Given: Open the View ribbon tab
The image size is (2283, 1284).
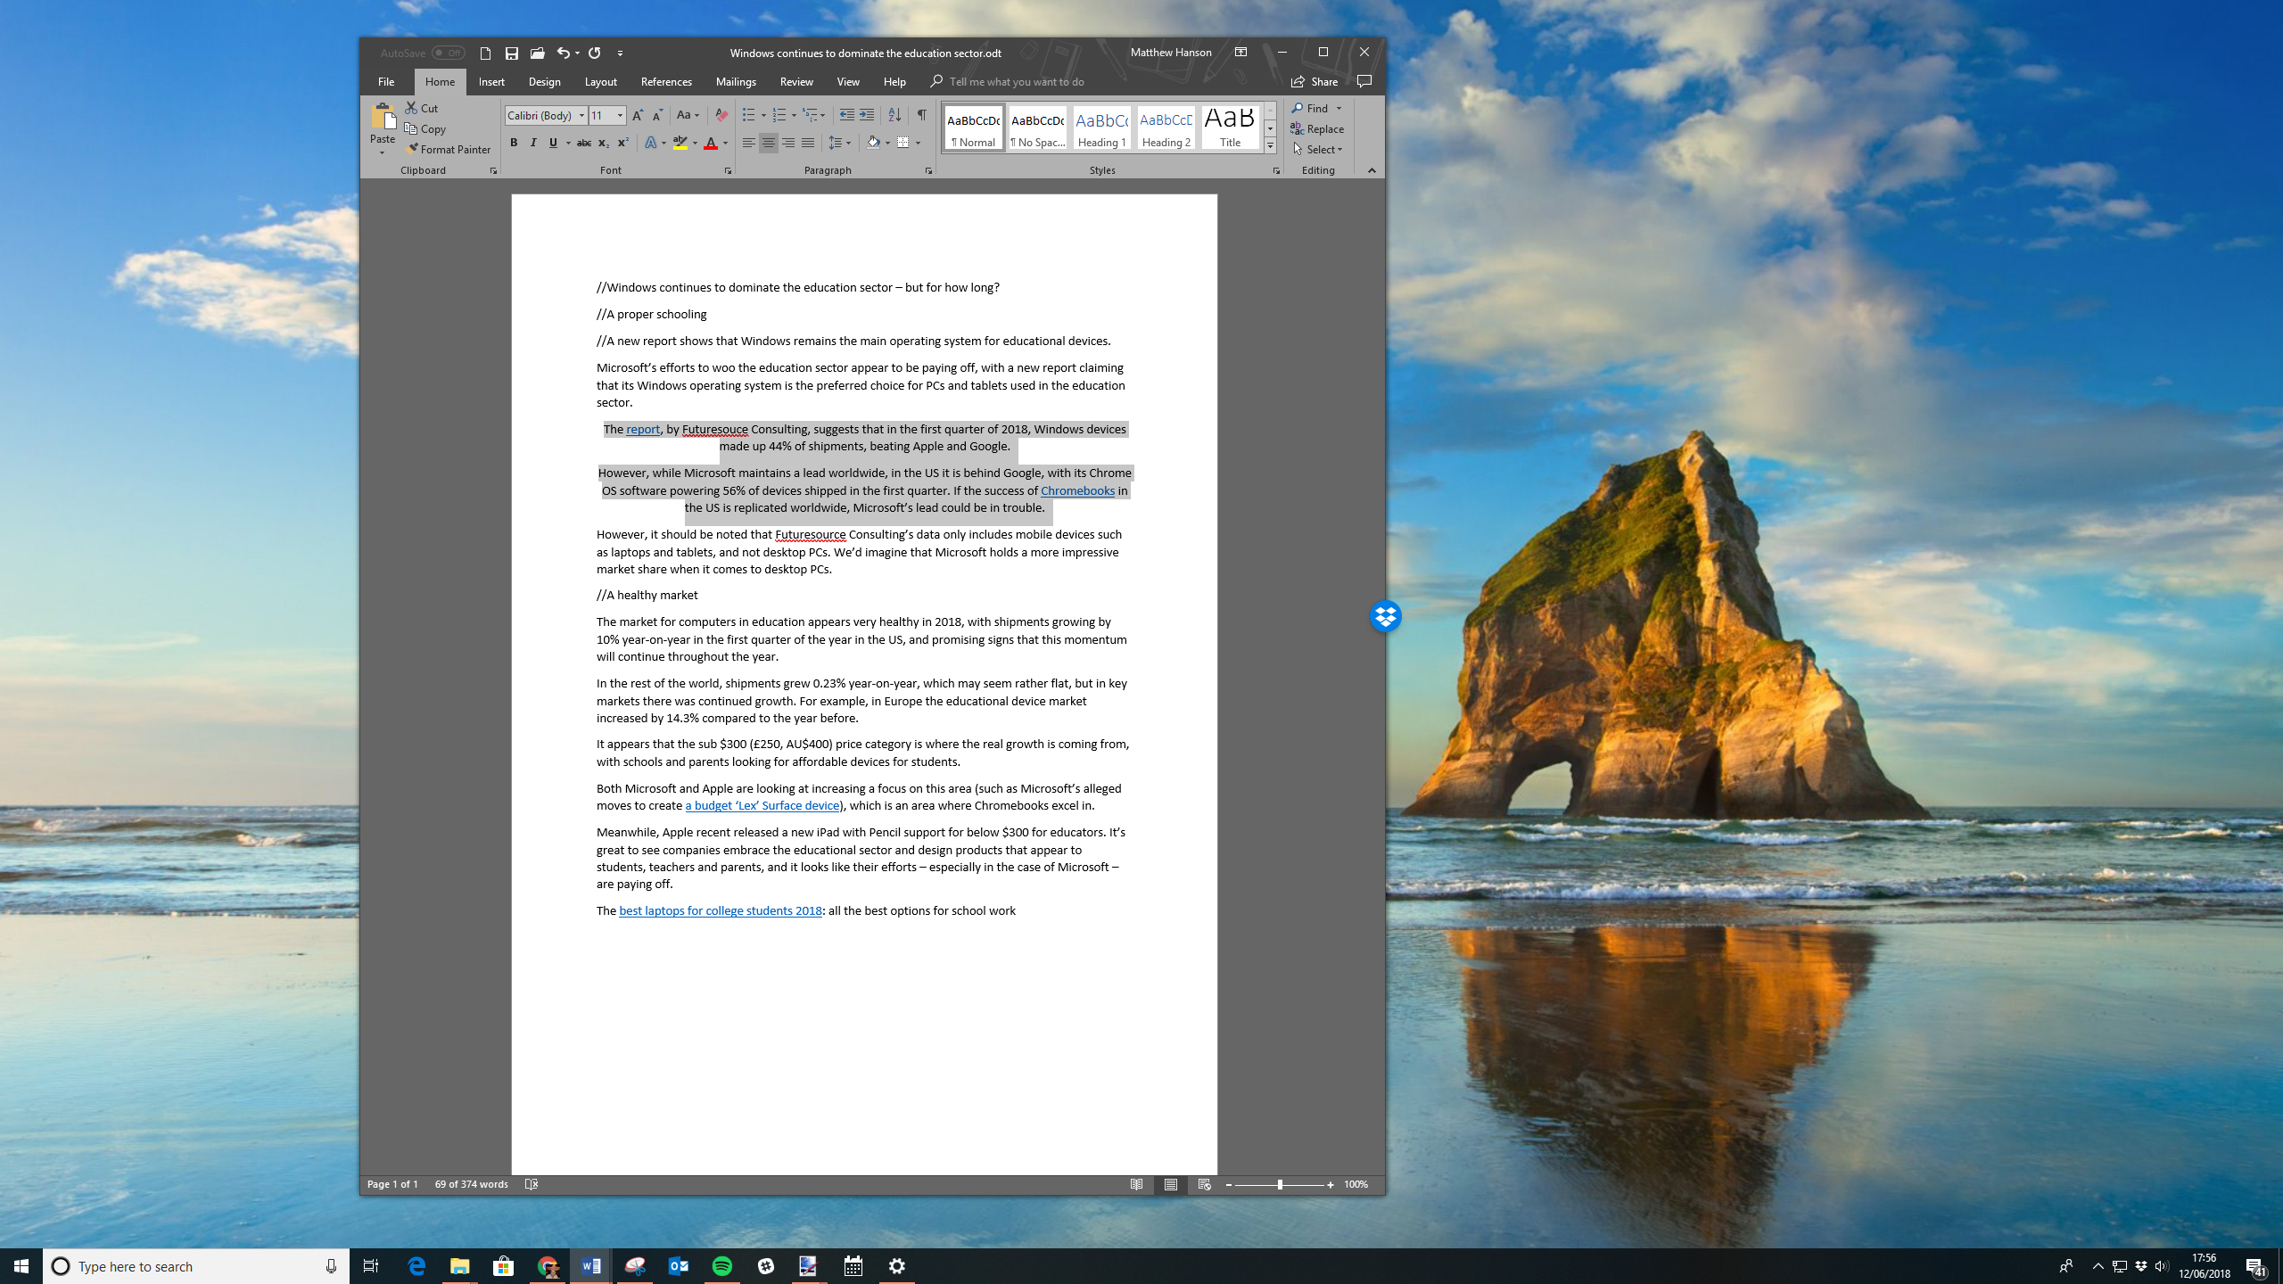Looking at the screenshot, I should (x=846, y=81).
